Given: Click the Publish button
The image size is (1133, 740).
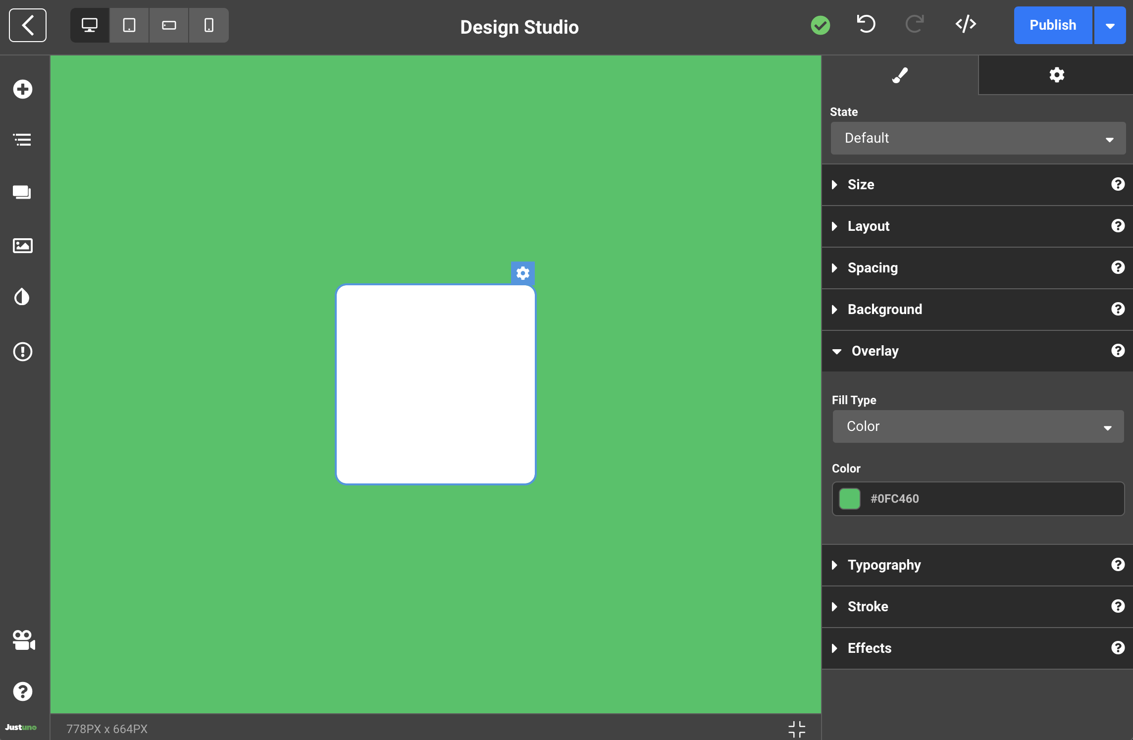Looking at the screenshot, I should [x=1053, y=25].
